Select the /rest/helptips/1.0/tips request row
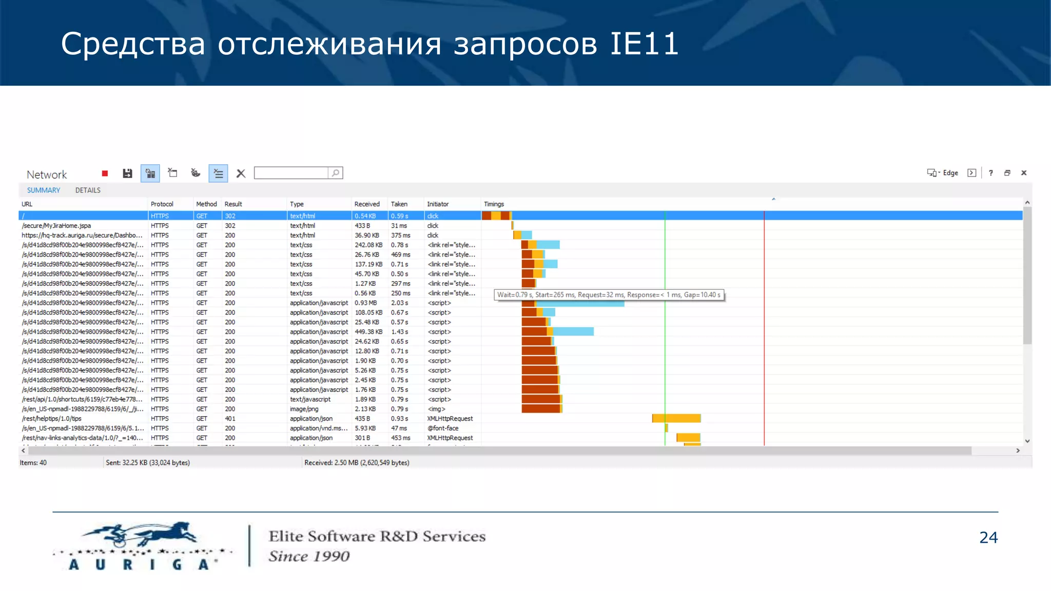 click(x=520, y=419)
